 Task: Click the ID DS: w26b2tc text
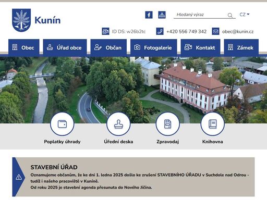tap(129, 31)
